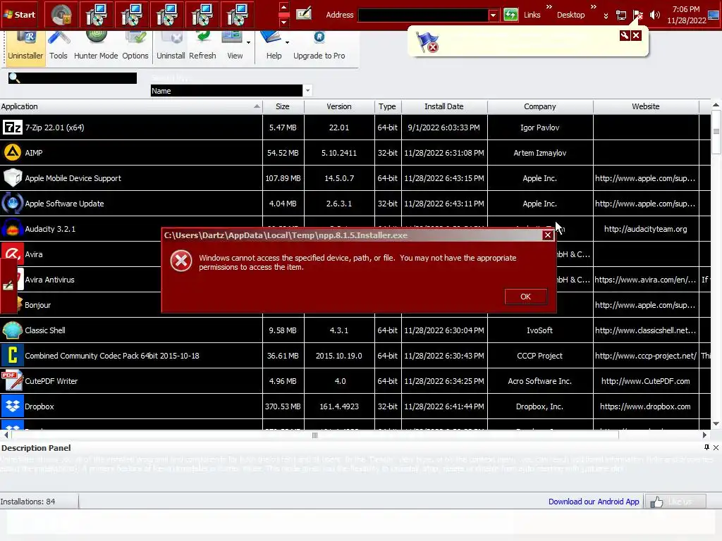This screenshot has width=722, height=541.
Task: Sort by the Version column header
Action: click(x=339, y=106)
